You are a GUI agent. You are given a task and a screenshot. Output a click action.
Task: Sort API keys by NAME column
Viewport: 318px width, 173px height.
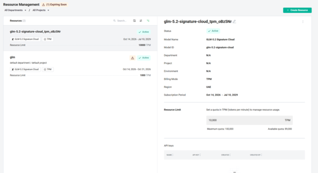170,155
